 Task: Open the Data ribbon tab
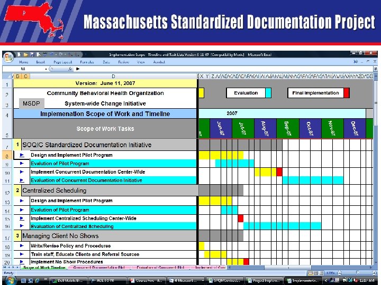coord(106,62)
